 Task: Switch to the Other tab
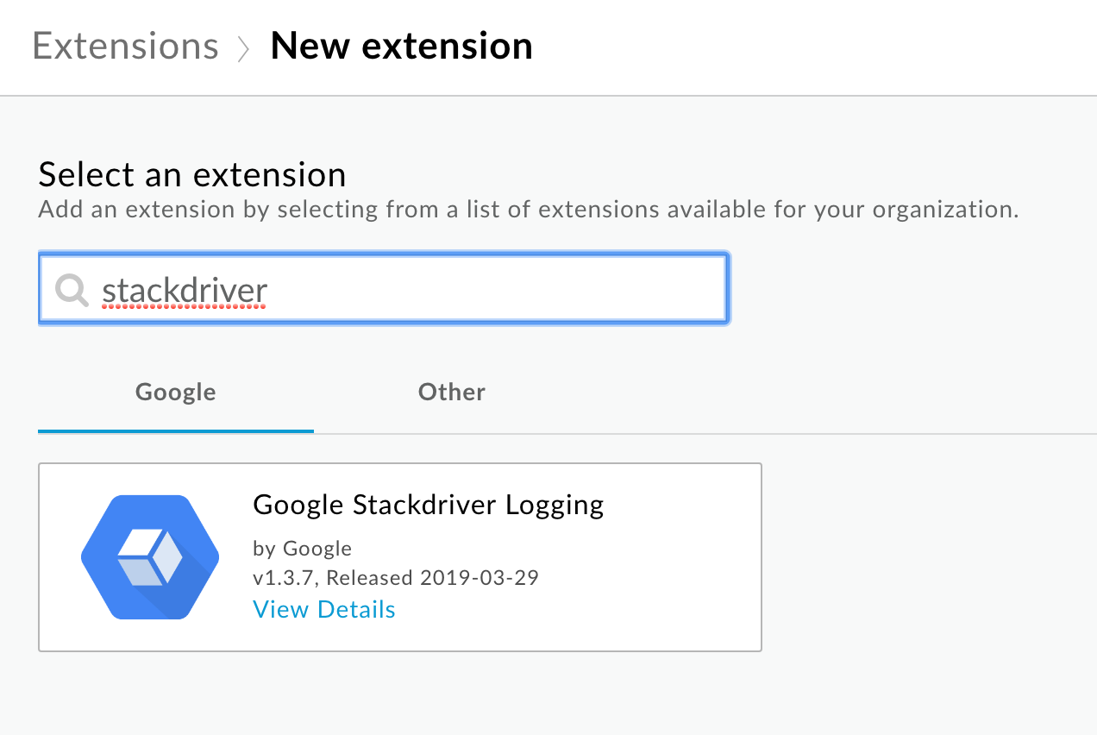[452, 393]
